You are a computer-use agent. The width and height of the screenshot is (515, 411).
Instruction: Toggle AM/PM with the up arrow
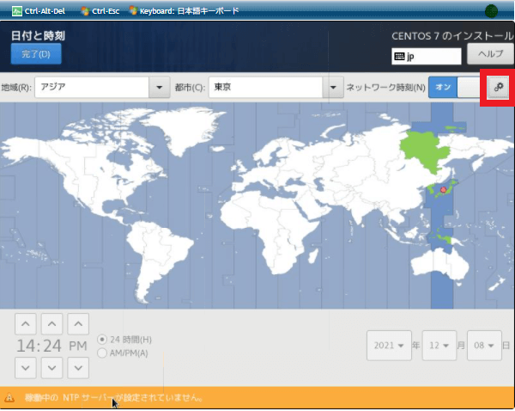coord(78,324)
